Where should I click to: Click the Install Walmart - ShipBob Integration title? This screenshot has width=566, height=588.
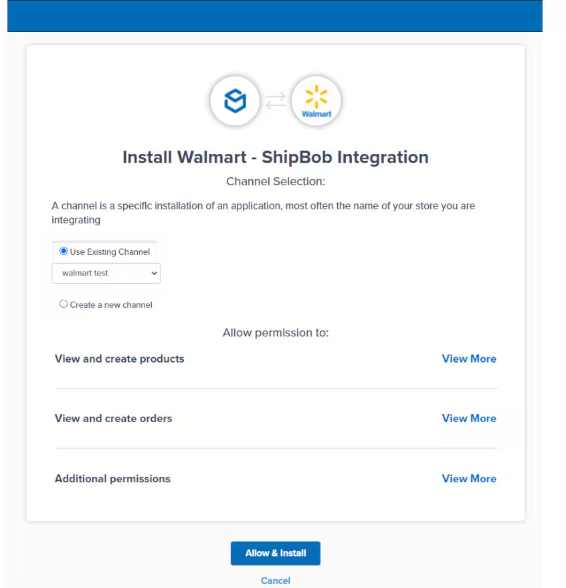click(x=275, y=157)
